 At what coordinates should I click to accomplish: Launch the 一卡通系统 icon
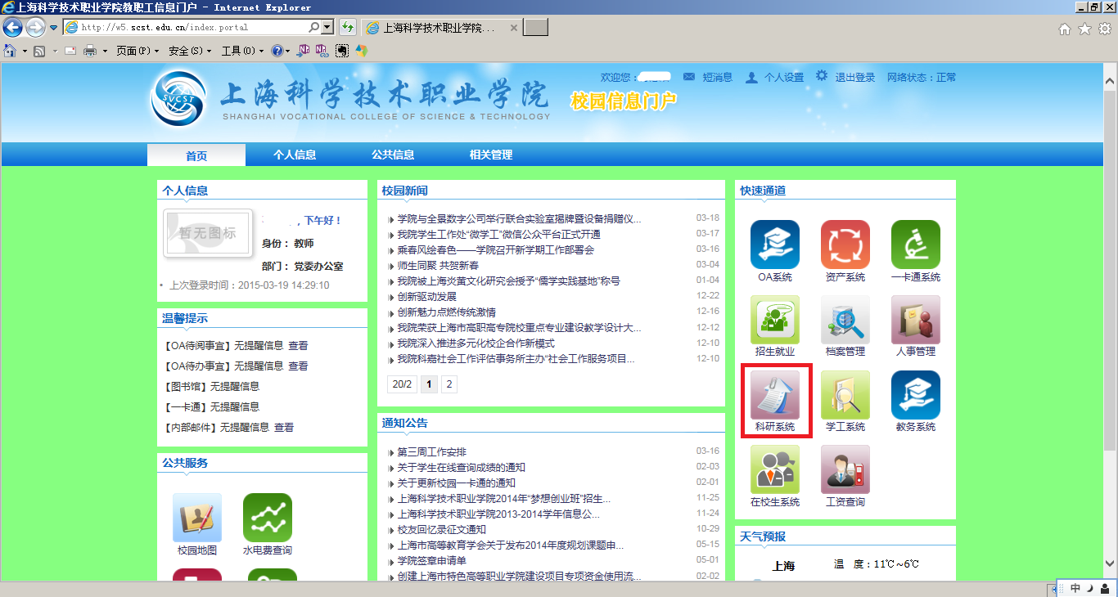pos(915,245)
